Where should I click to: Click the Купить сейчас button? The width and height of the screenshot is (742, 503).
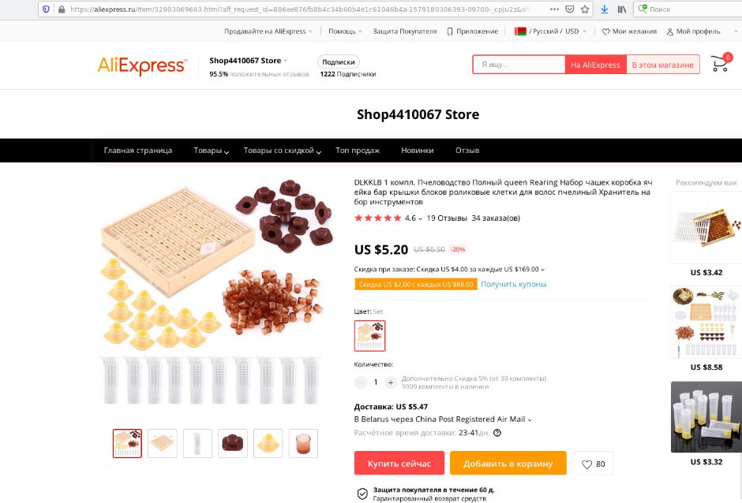click(x=399, y=464)
